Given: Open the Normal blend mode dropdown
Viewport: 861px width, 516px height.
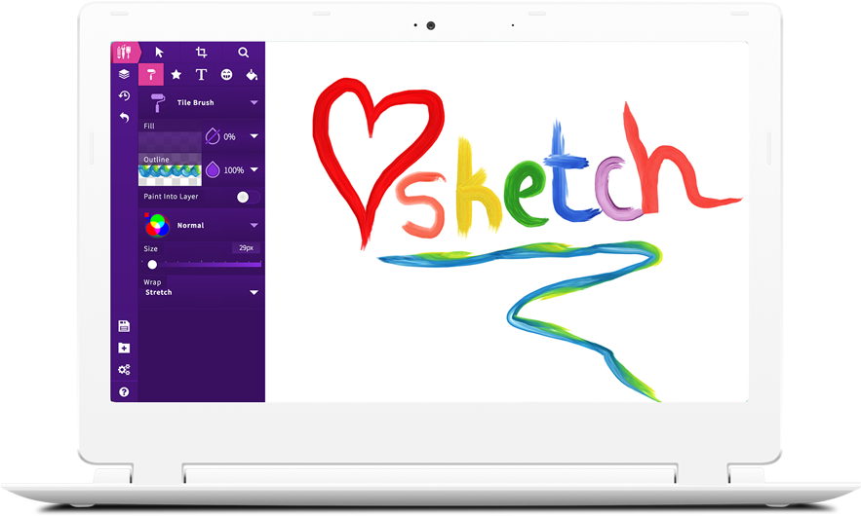Looking at the screenshot, I should pyautogui.click(x=254, y=225).
